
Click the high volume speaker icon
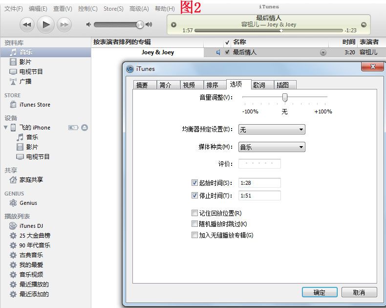point(149,24)
